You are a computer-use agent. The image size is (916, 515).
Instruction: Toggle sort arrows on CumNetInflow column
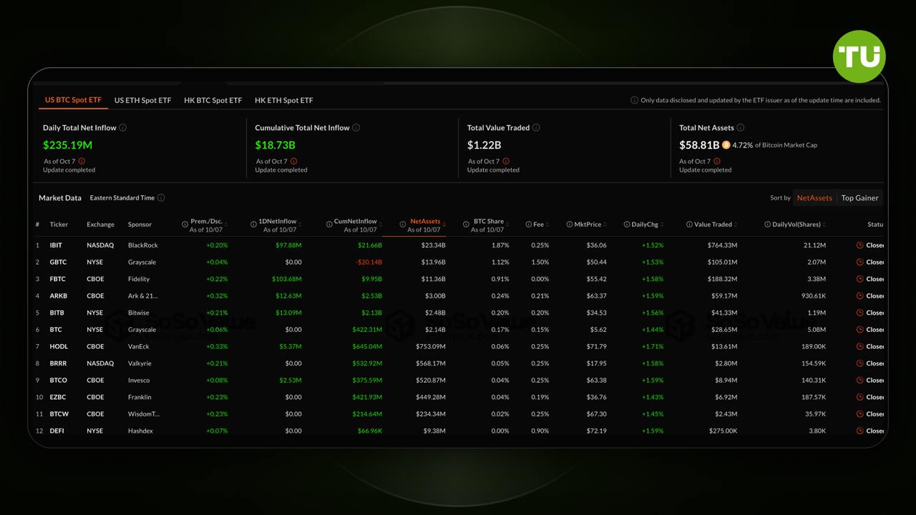pos(380,225)
